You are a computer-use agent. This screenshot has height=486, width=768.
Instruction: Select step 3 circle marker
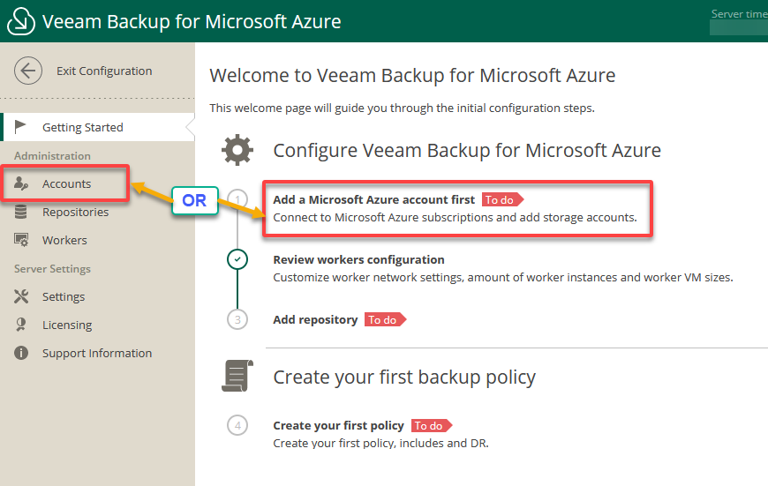237,319
